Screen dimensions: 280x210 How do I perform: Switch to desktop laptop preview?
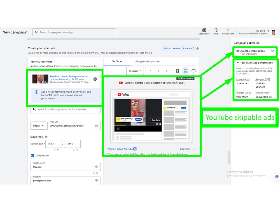pos(186,71)
